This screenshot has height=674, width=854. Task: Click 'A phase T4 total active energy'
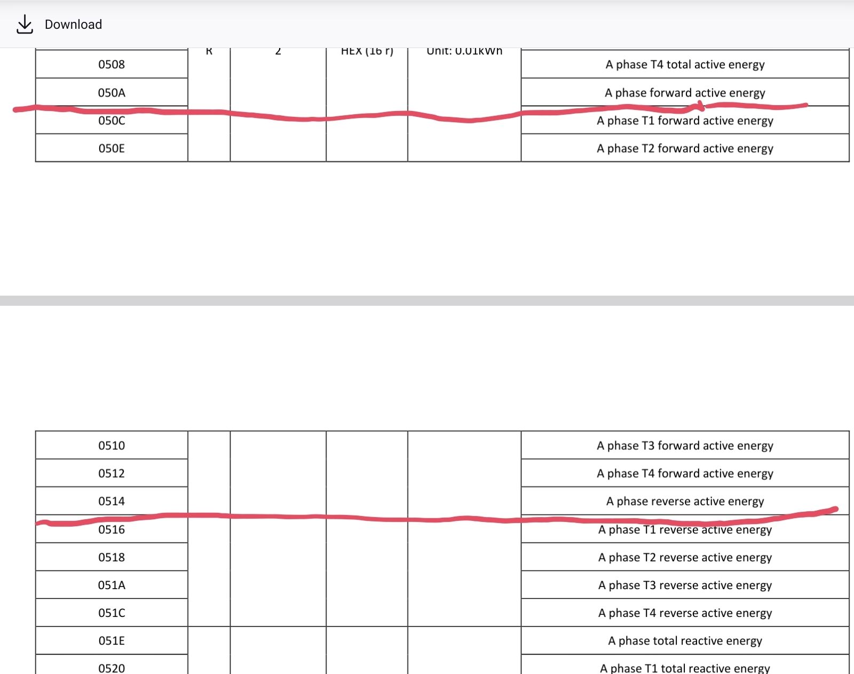(x=685, y=64)
